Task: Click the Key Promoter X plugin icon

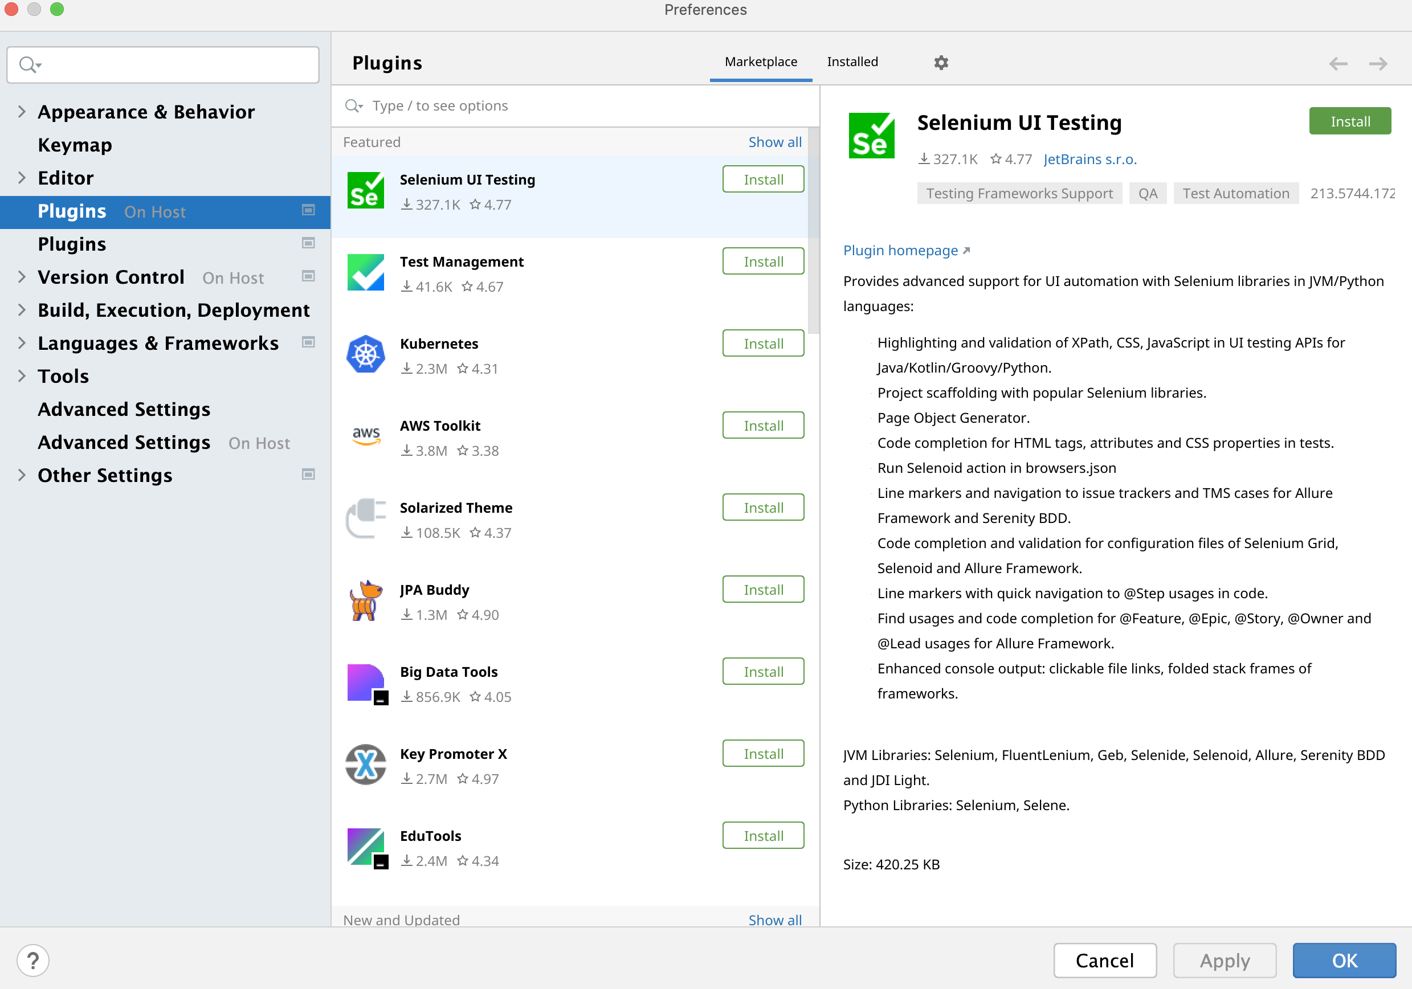Action: (366, 765)
